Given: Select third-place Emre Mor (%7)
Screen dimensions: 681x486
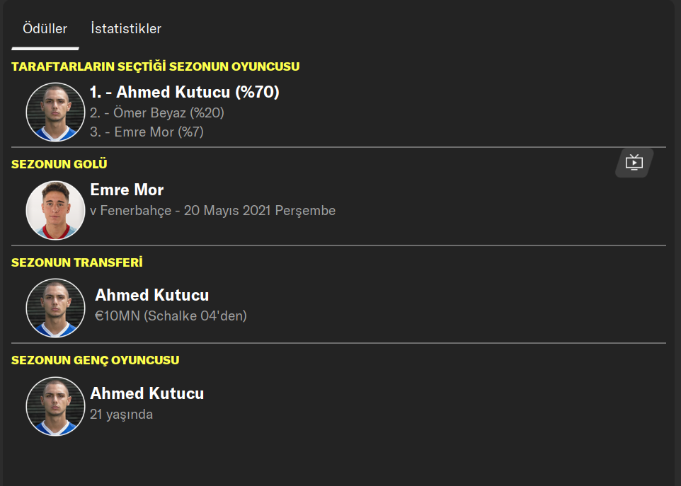Looking at the screenshot, I should pos(147,132).
